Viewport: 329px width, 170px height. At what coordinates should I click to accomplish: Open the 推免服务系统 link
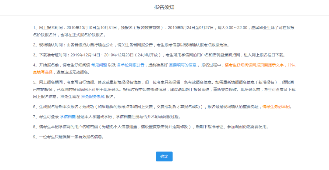point(93,97)
